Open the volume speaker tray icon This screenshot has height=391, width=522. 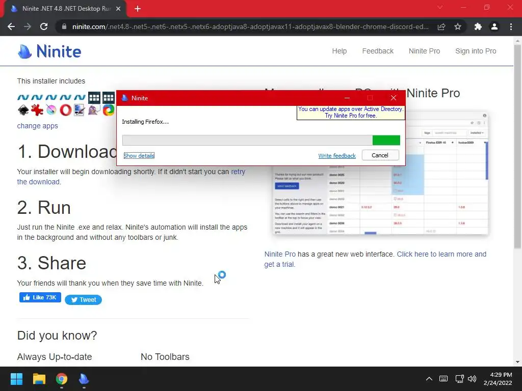(472, 379)
